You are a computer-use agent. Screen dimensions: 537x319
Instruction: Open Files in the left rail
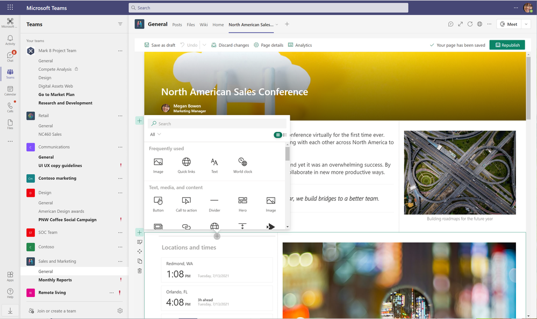coord(10,124)
